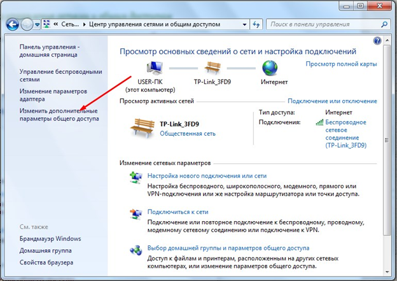Screen dimensions: 397x281
Task: Click the homegroup spheres icon
Action: (136, 250)
